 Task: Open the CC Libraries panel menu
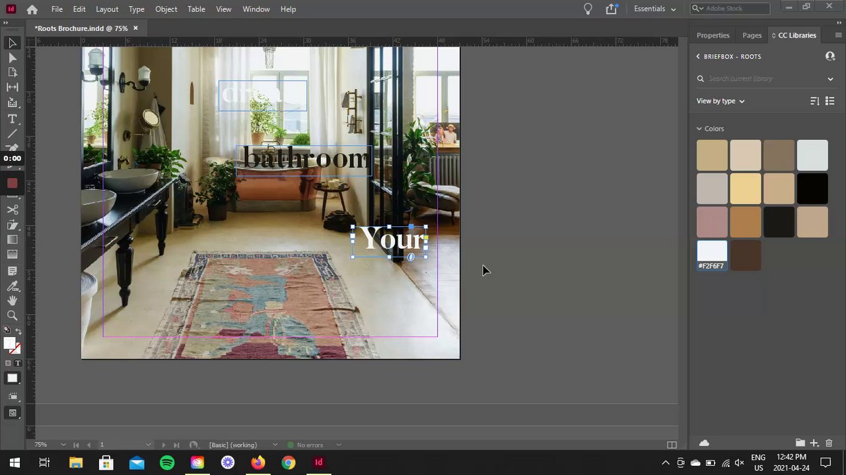tap(838, 35)
